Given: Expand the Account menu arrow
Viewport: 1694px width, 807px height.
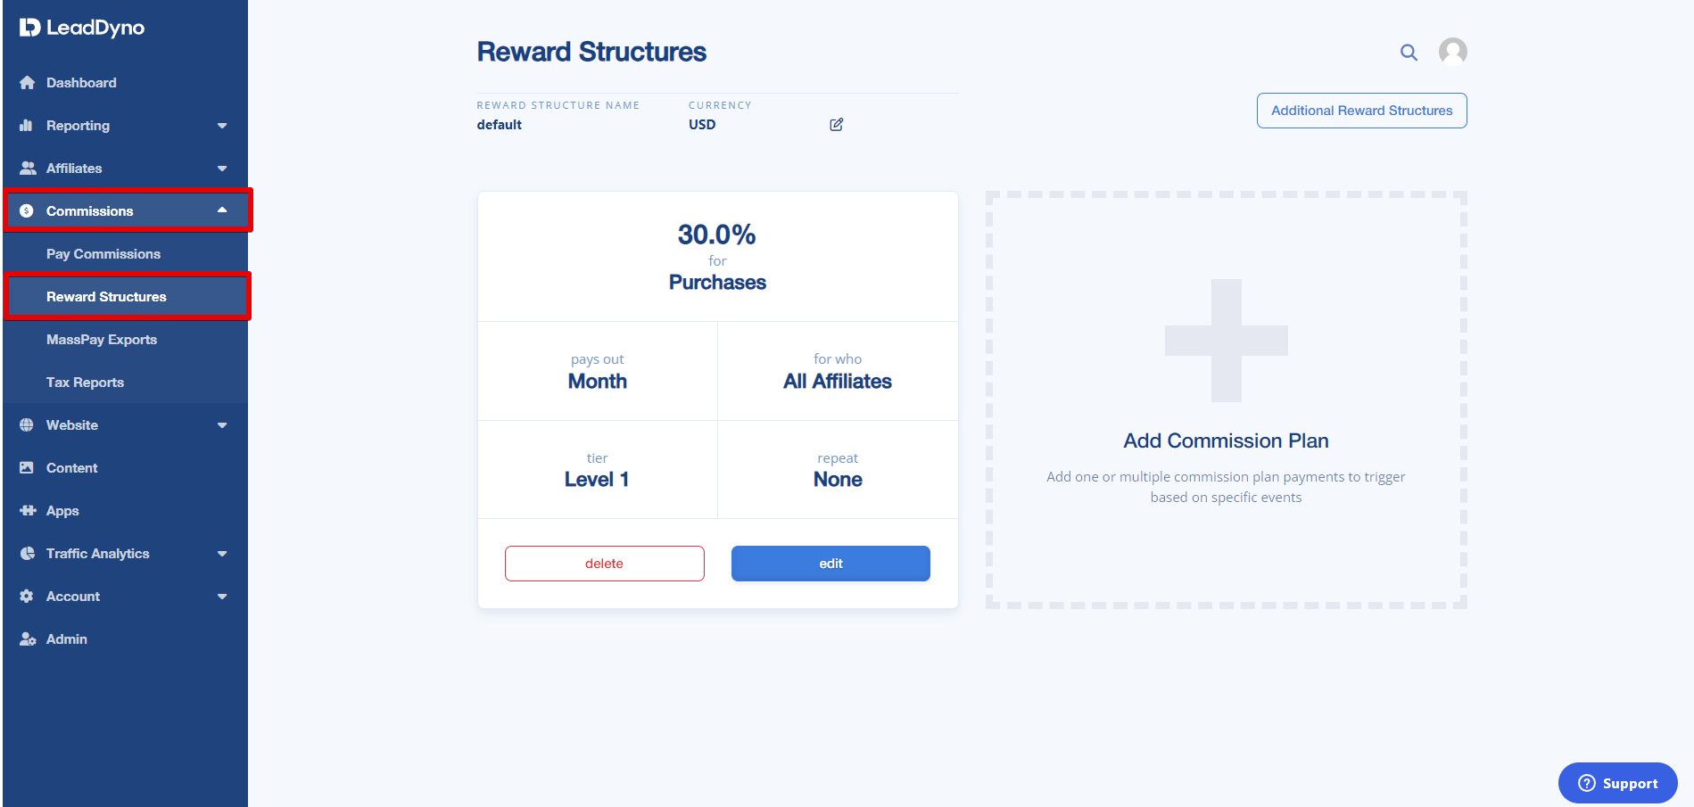Looking at the screenshot, I should [222, 597].
